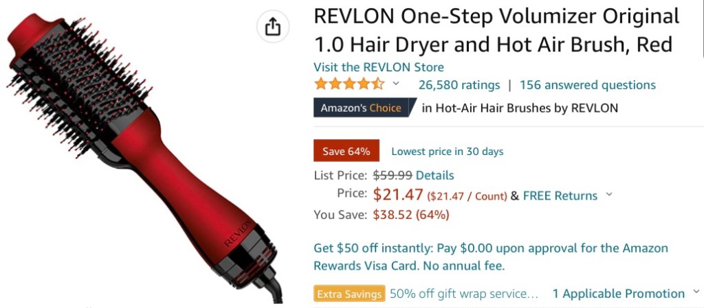
Task: Open the Amazon Rewards Visa Card offer
Action: point(490,257)
